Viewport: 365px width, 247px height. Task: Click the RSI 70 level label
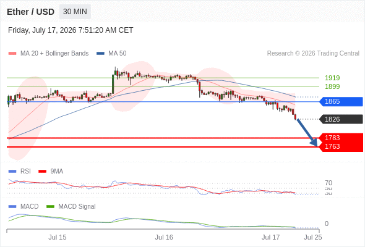point(328,183)
